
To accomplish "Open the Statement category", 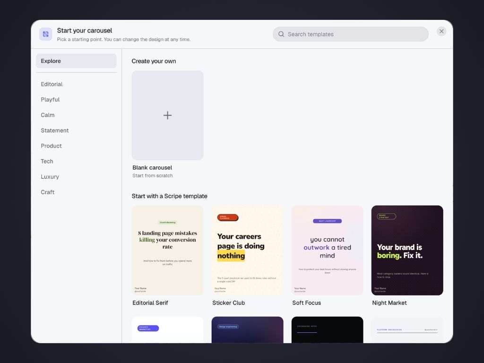I will (x=76, y=130).
